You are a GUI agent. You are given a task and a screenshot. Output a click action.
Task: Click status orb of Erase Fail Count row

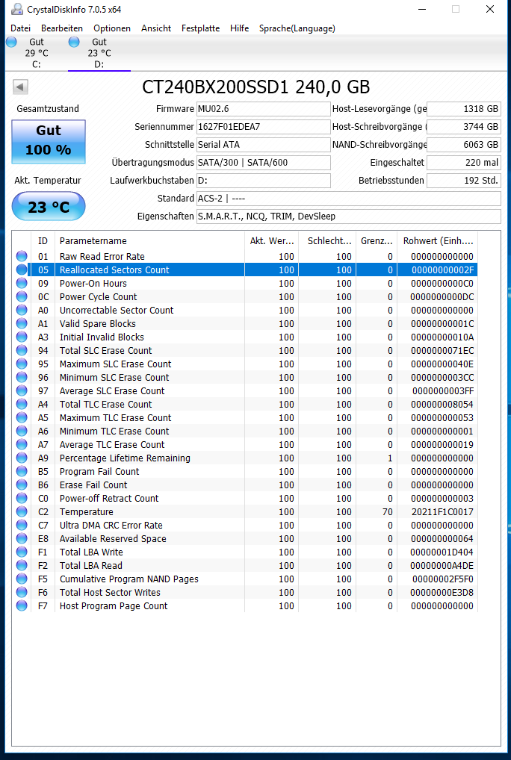(22, 485)
